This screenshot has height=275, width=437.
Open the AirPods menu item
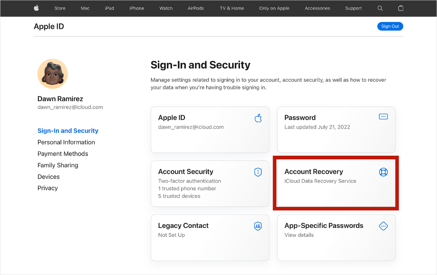196,8
